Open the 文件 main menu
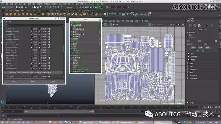The width and height of the screenshot is (221, 124). (2, 4)
